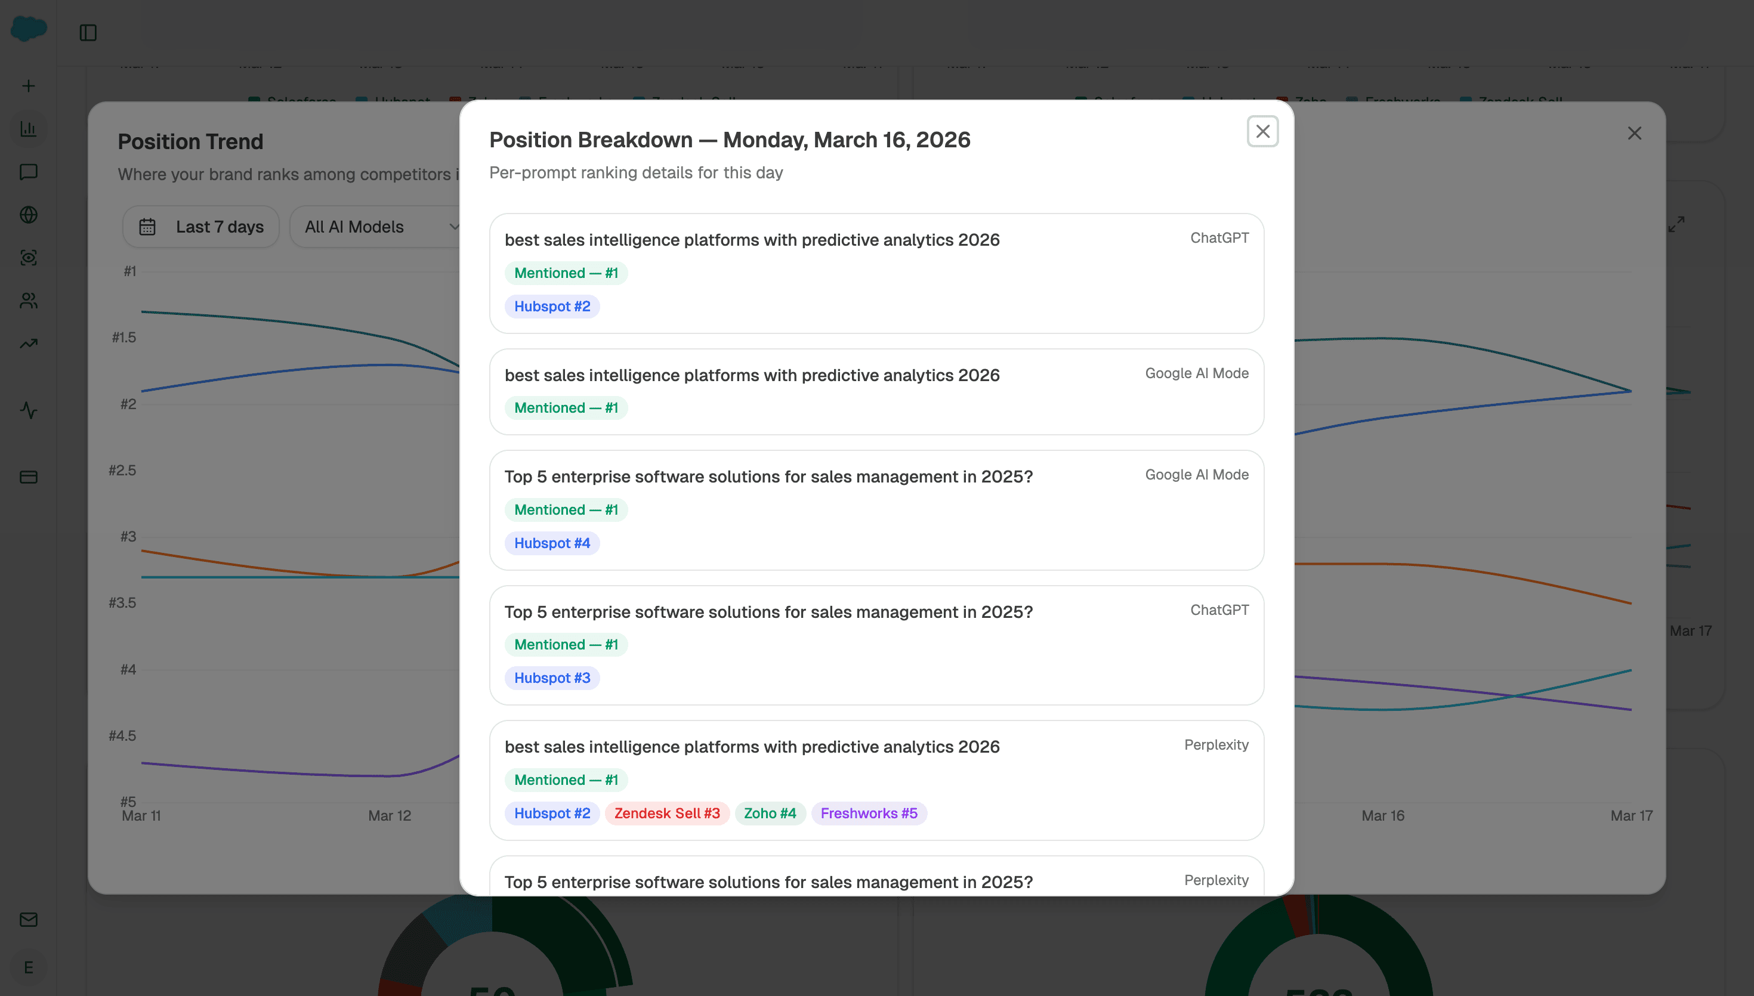Click Freshworks #5 tag
1754x996 pixels.
[869, 813]
